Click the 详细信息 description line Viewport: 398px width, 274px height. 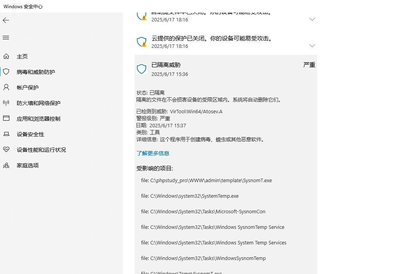point(201,140)
